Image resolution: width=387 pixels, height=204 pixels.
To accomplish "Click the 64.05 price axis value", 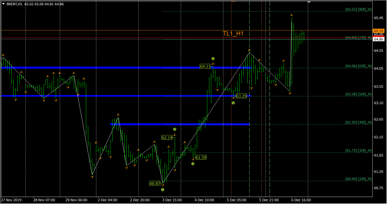I will (x=378, y=69).
